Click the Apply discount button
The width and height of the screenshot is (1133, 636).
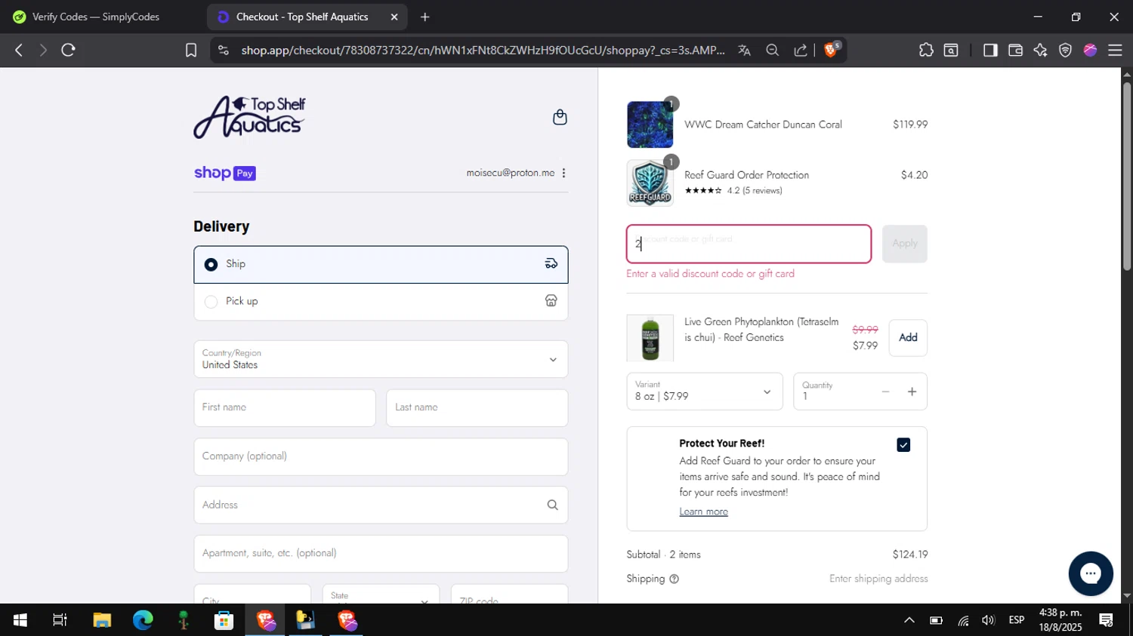click(904, 244)
